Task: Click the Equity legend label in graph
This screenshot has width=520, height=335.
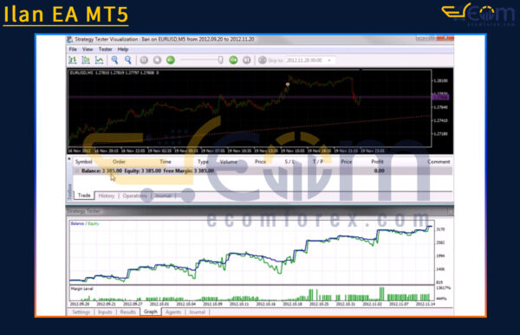Action: coord(94,223)
